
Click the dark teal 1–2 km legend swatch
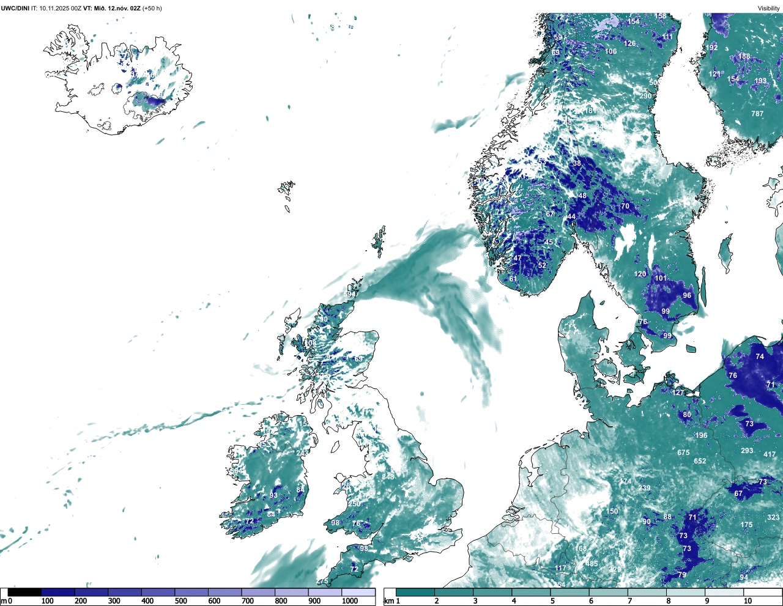point(415,593)
